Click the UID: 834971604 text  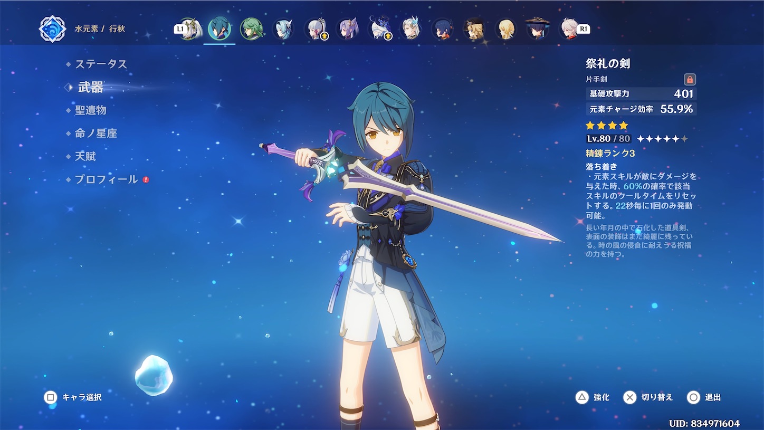click(704, 424)
